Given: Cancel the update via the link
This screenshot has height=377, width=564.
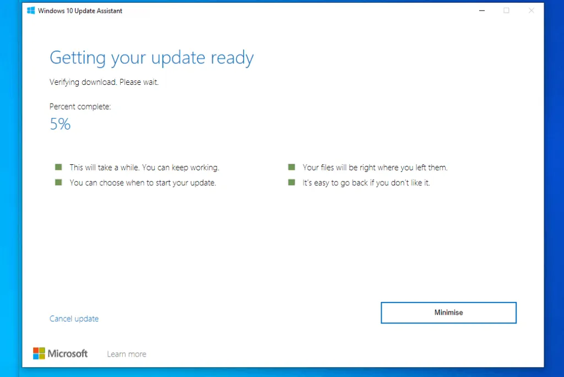Looking at the screenshot, I should (x=74, y=319).
